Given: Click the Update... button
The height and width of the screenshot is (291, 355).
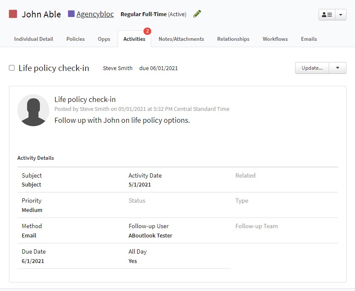Looking at the screenshot, I should click(x=312, y=68).
